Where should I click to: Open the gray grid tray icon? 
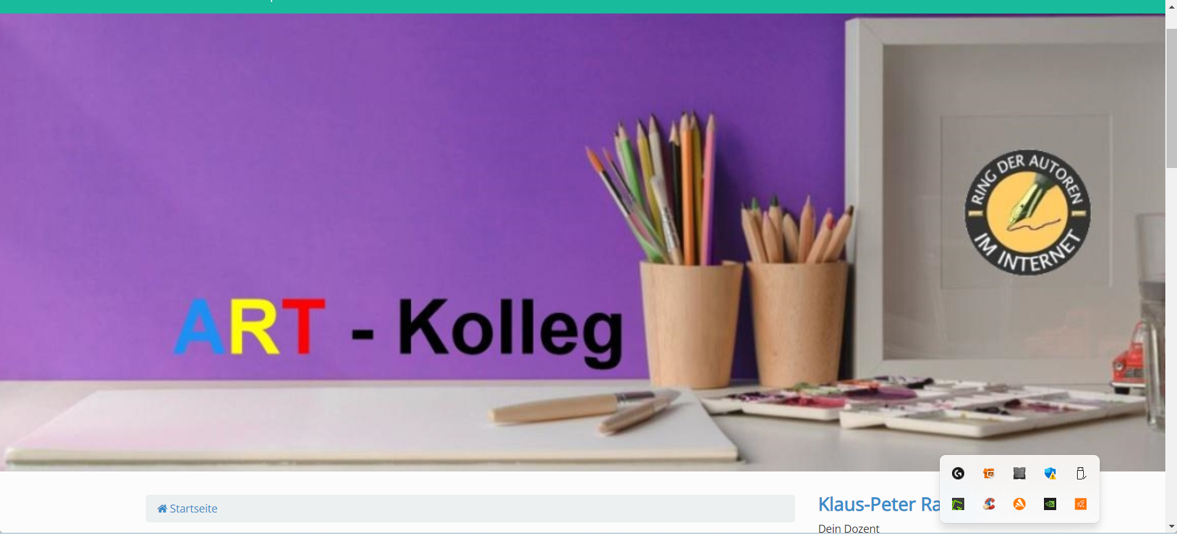(x=1019, y=473)
